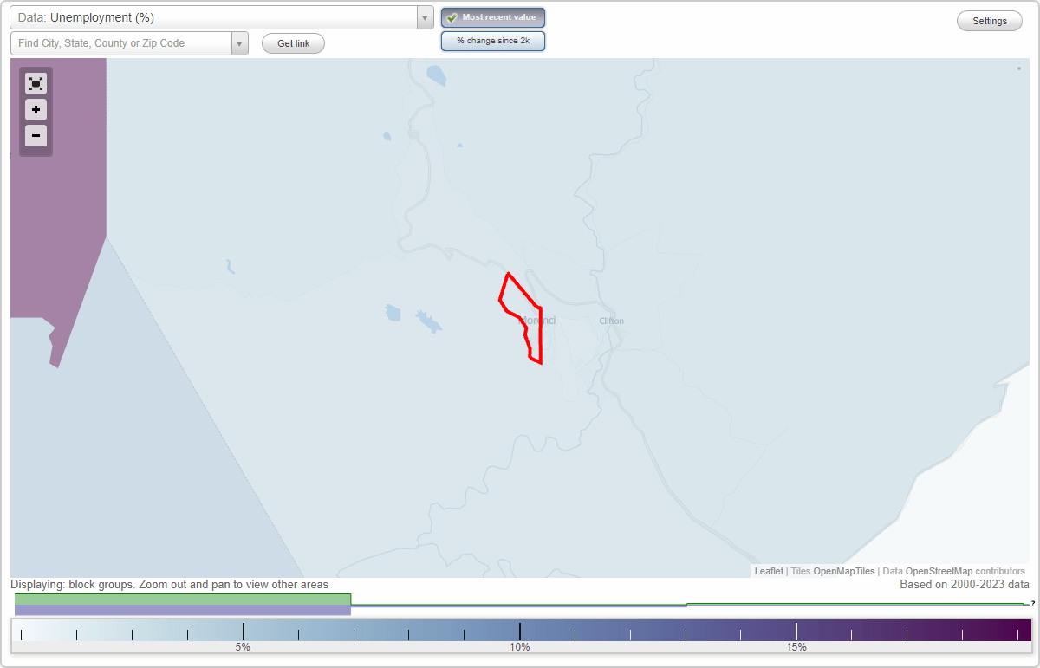Zoom out with the minus button
This screenshot has height=668, width=1040.
(x=36, y=136)
